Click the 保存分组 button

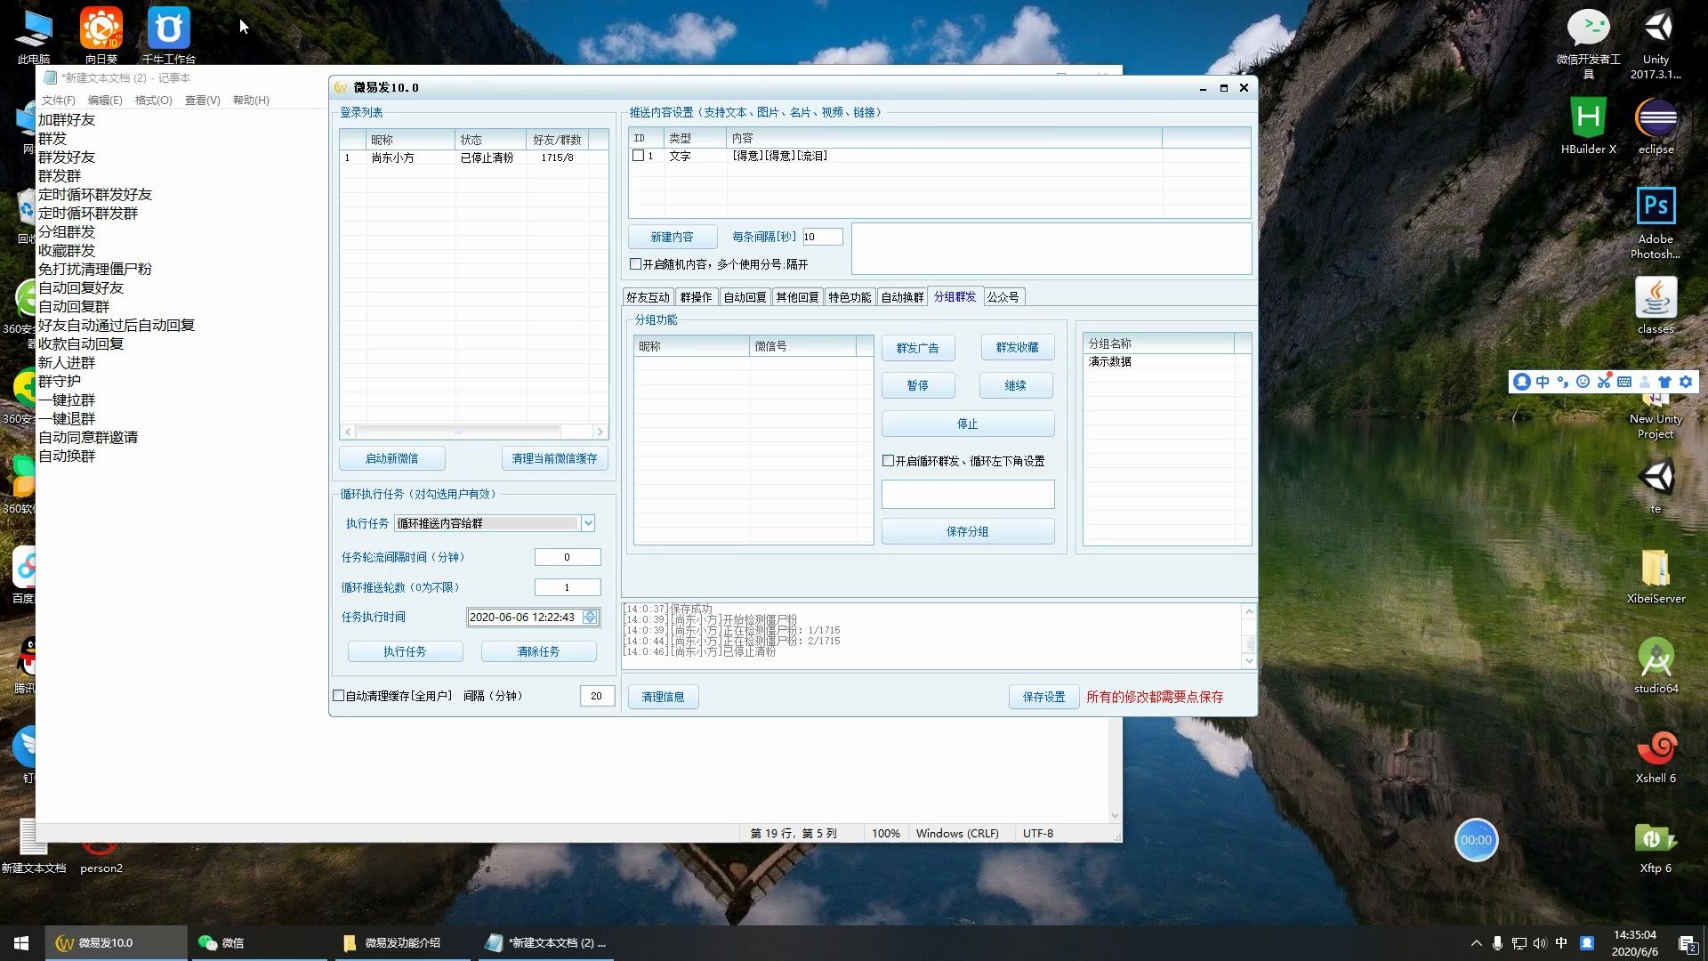click(968, 531)
